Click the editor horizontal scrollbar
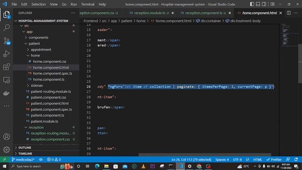 click(x=205, y=155)
